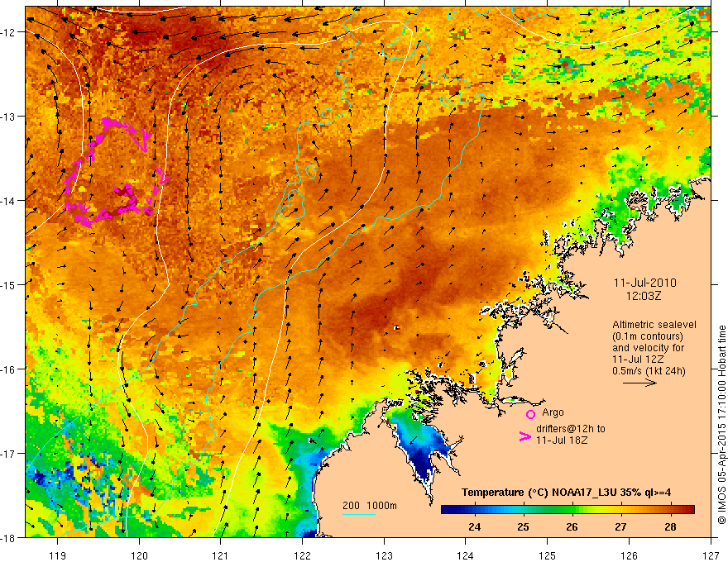Click the -13 latitude axis label
The height and width of the screenshot is (562, 728).
(7, 116)
